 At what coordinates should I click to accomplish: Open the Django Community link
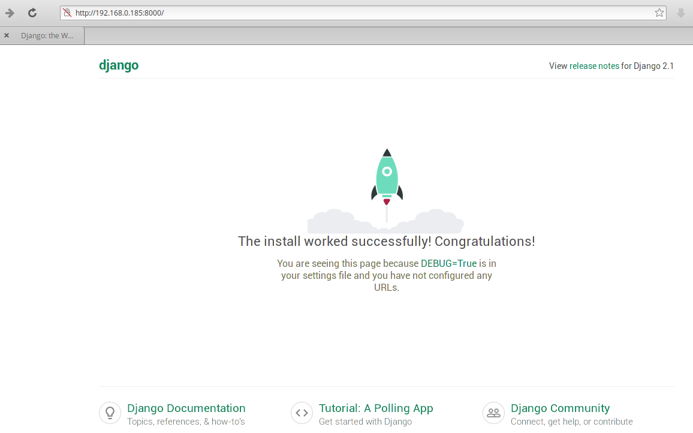pyautogui.click(x=560, y=408)
